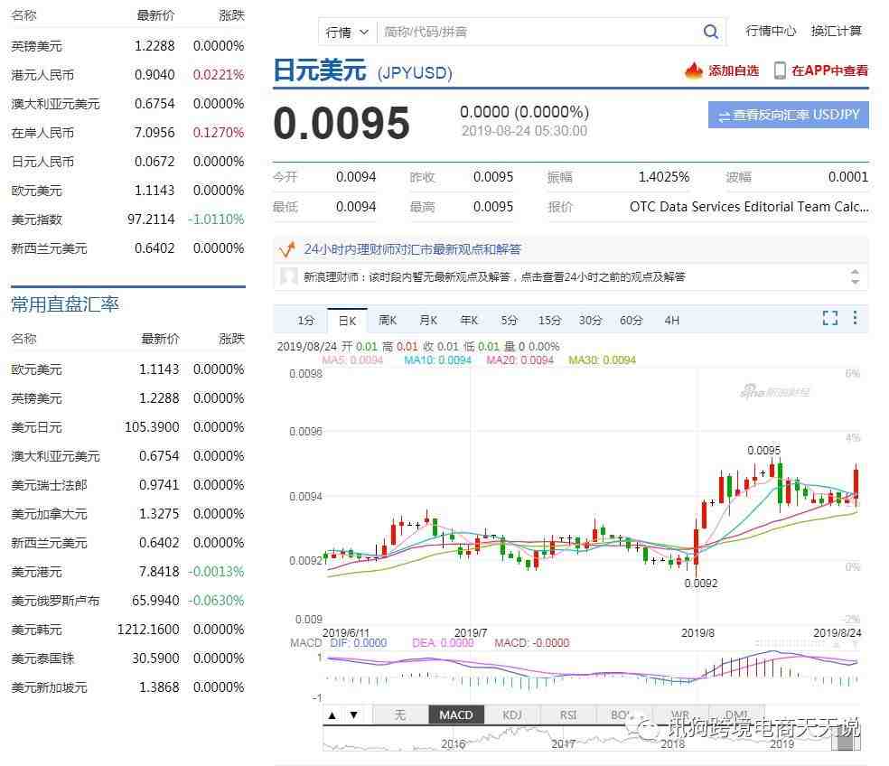Open the 行情 dropdown selector

[348, 33]
